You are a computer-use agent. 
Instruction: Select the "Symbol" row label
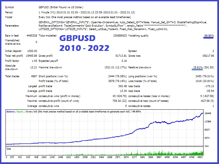pyautogui.click(x=9, y=7)
